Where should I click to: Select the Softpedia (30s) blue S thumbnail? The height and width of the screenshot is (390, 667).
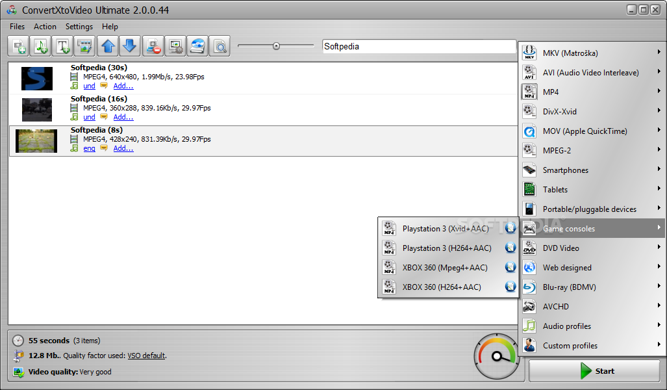37,79
